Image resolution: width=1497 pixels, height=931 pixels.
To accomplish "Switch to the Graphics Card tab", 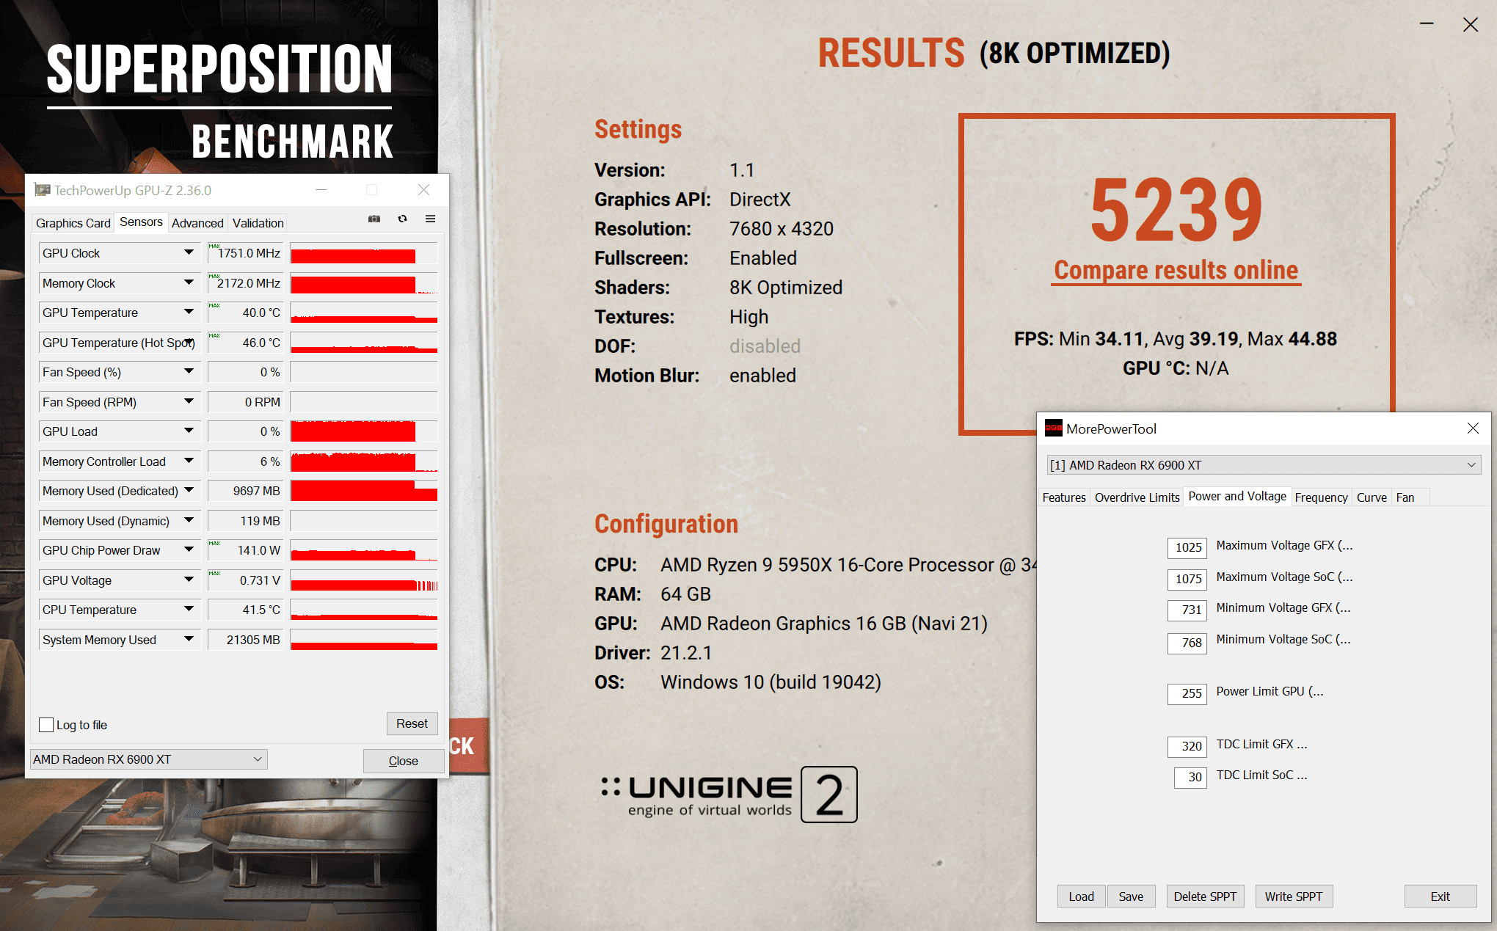I will point(73,223).
